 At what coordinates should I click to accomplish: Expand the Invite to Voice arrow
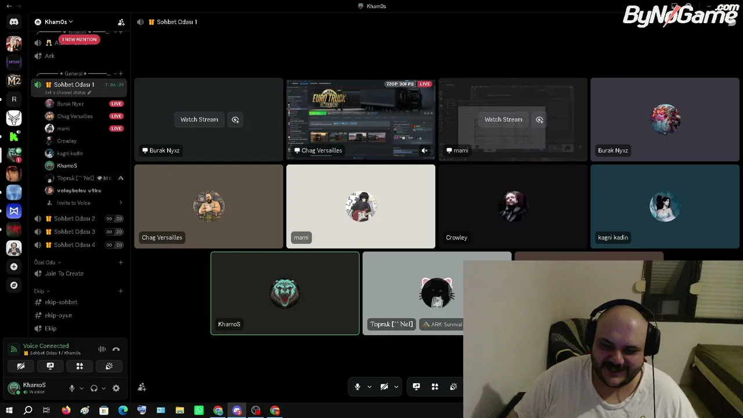point(121,203)
